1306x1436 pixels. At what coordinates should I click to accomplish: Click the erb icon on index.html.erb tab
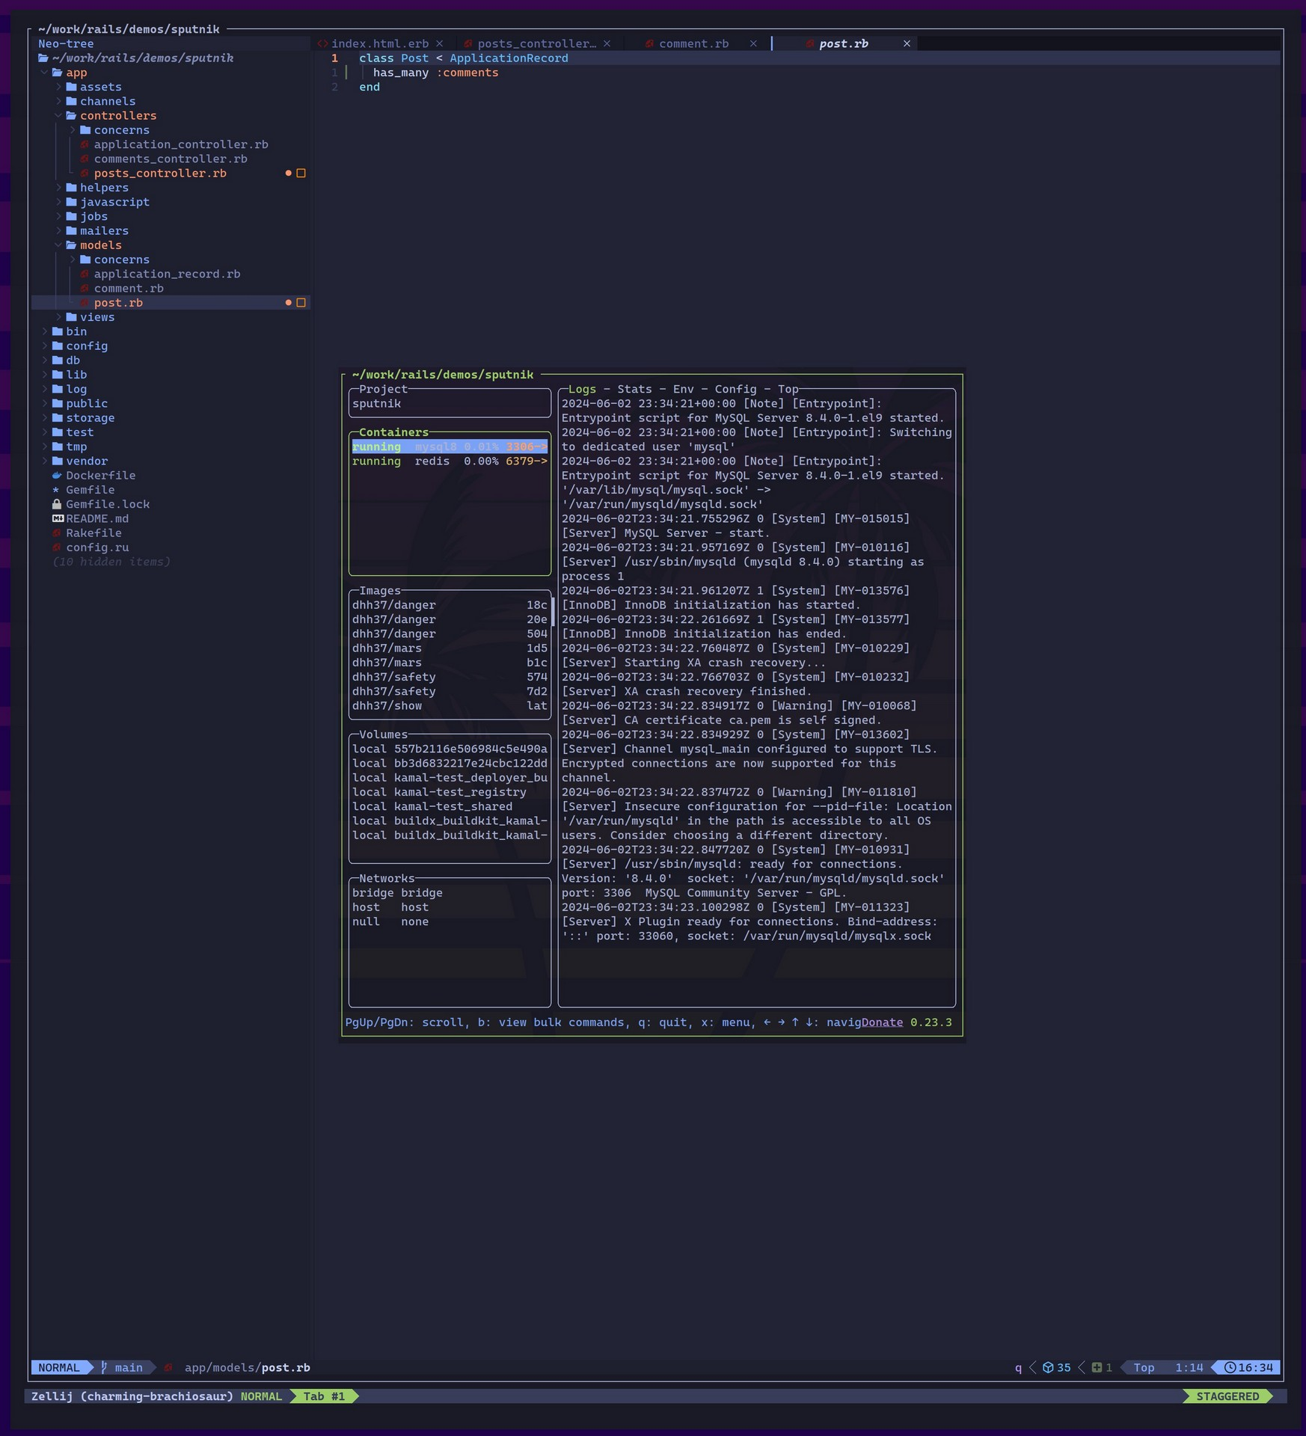322,44
